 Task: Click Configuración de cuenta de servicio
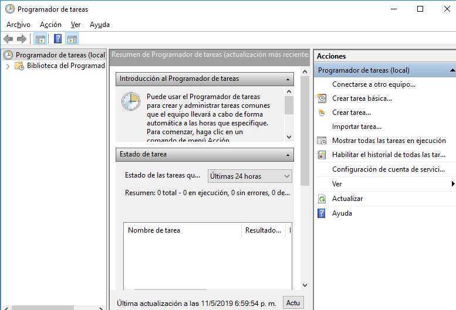[389, 169]
